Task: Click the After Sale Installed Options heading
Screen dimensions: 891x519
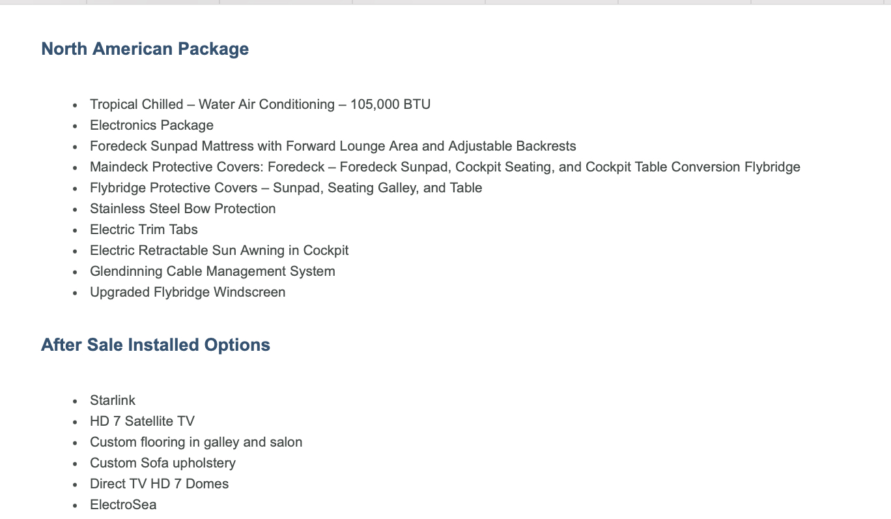Action: 156,345
